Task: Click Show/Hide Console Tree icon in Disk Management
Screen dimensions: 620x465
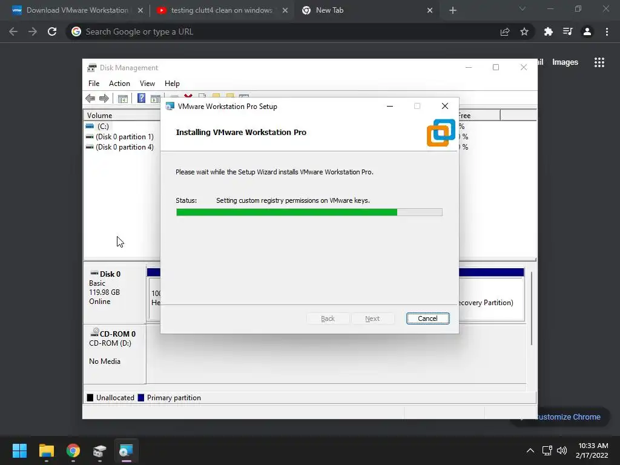Action: (x=123, y=99)
